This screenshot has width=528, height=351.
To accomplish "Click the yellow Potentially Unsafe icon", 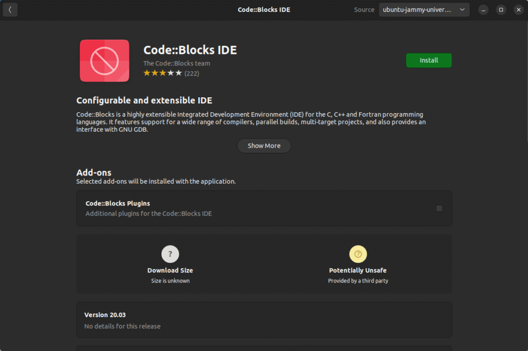I will tap(358, 254).
